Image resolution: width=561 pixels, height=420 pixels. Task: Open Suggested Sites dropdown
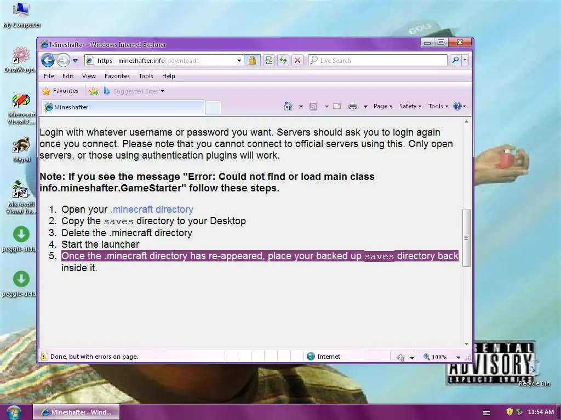[134, 91]
